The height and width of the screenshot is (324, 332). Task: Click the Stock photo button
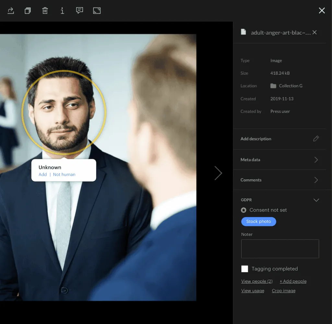(x=258, y=222)
